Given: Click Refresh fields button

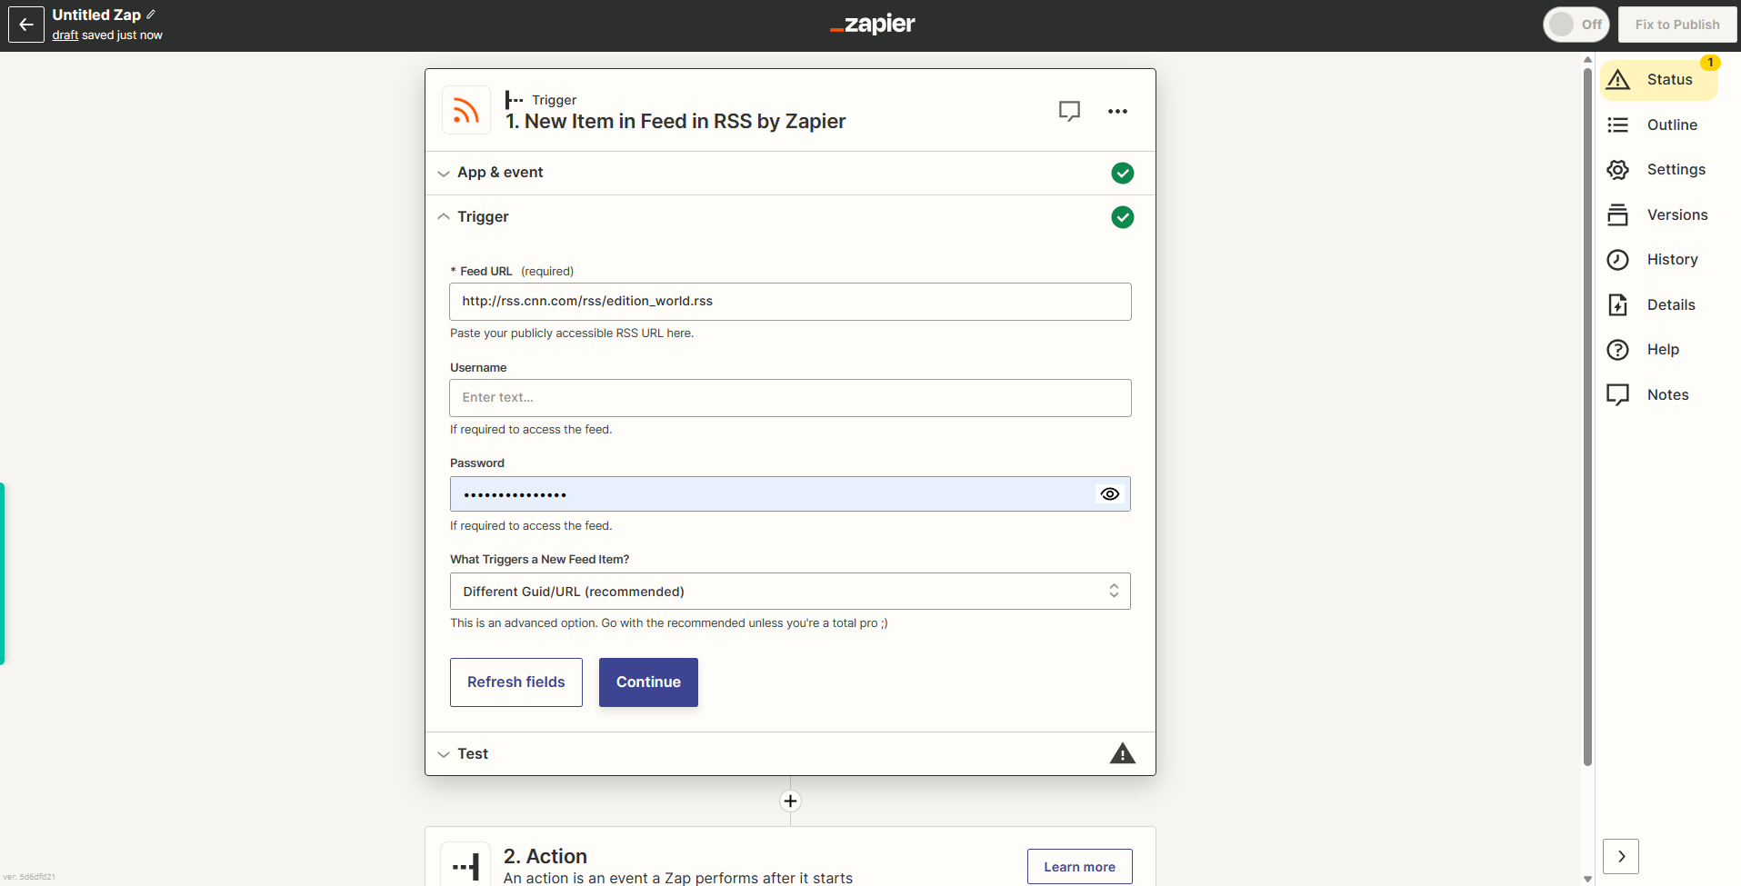Looking at the screenshot, I should click(x=516, y=682).
